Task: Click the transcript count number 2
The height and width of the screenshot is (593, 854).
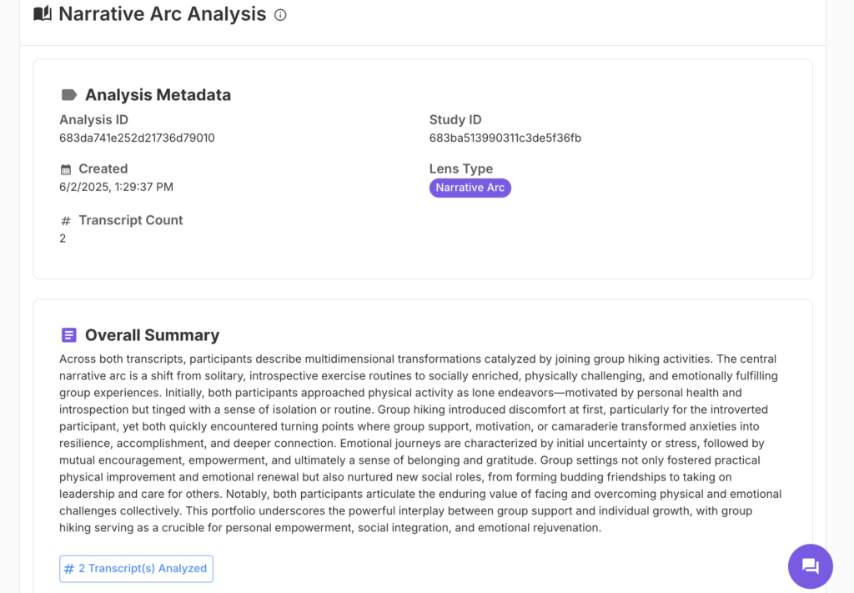Action: pos(60,238)
